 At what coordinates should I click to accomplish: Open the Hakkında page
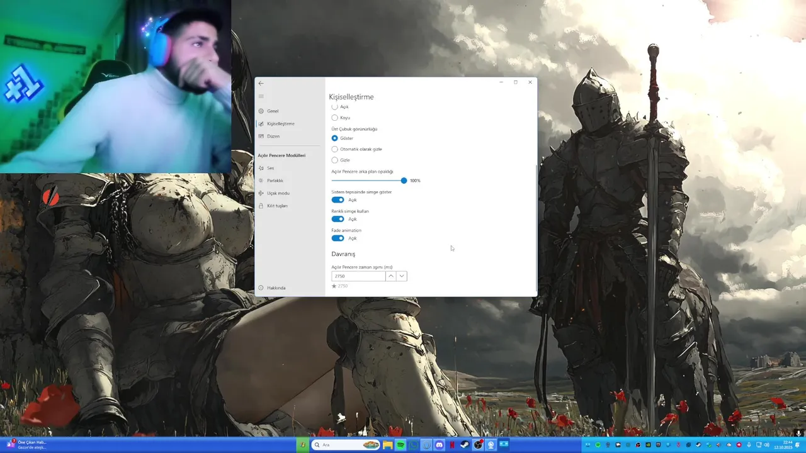(276, 288)
